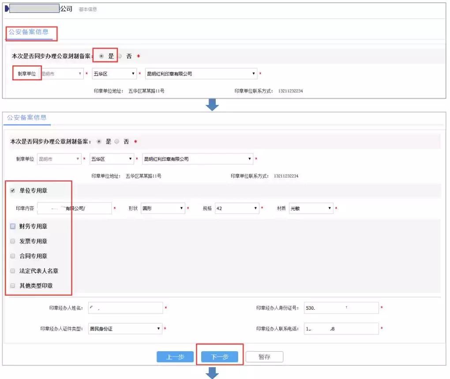Click the company logo icon beside 公司 title
The width and height of the screenshot is (450, 379).
click(6, 9)
